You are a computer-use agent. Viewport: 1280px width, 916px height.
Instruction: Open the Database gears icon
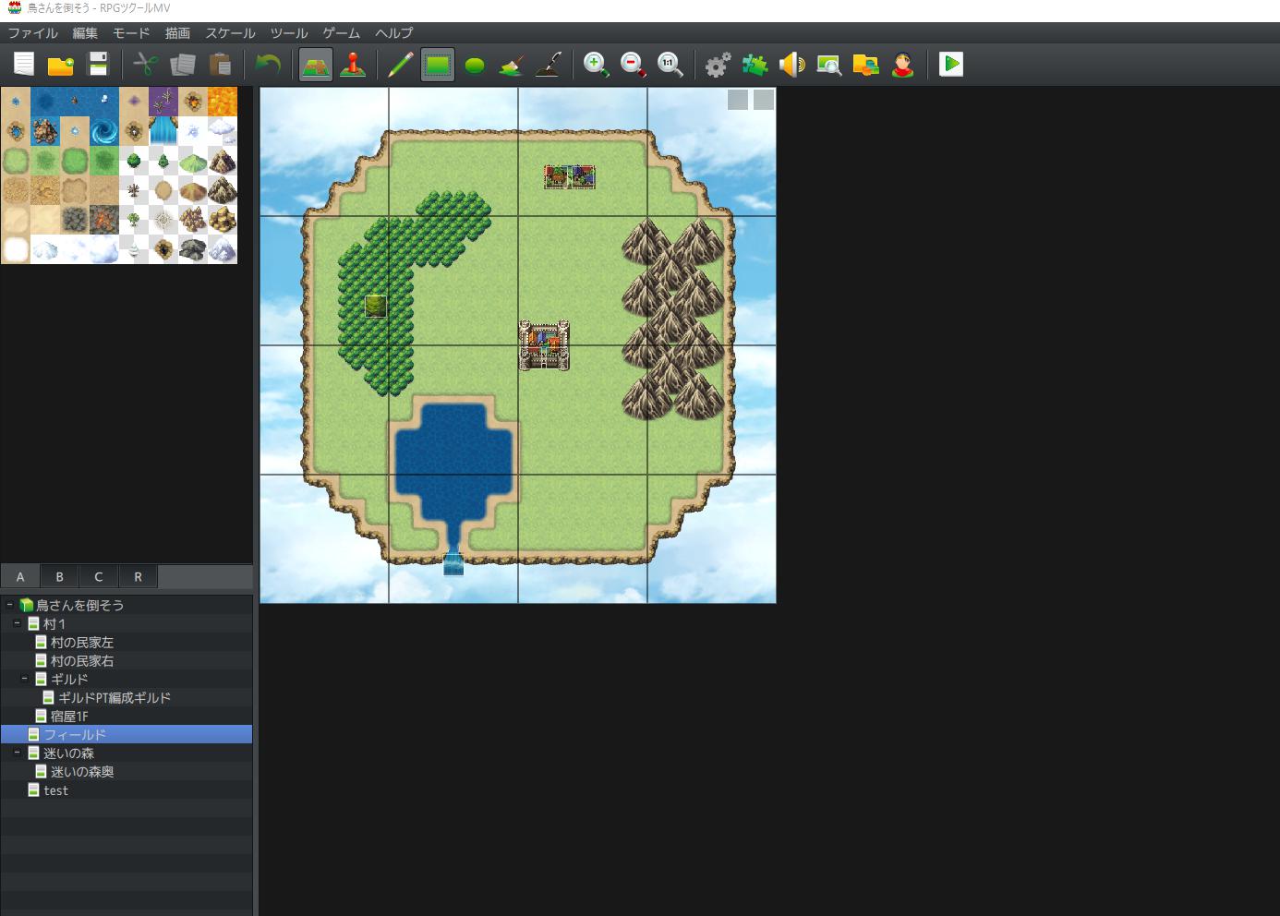[718, 65]
